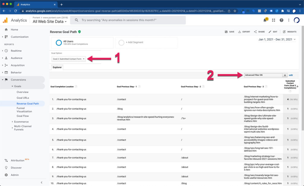This screenshot has width=304, height=186.
Task: Open All Web Site Data account selector
Action: coord(50,22)
